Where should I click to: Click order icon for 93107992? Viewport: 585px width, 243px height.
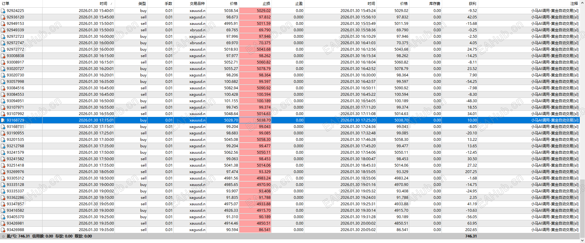coord(3,114)
